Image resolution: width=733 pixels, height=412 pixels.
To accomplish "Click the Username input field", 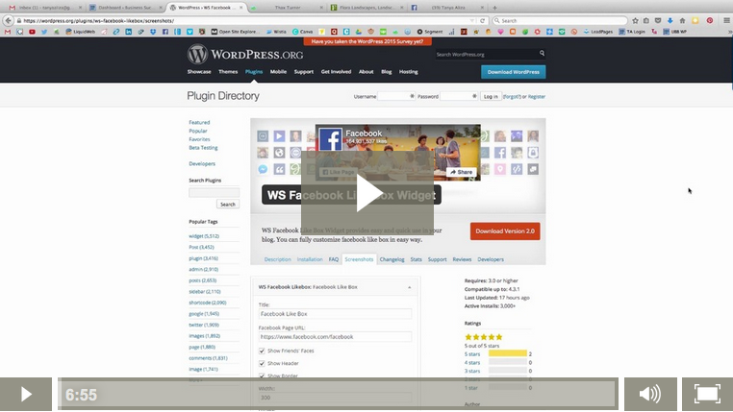I will point(396,96).
